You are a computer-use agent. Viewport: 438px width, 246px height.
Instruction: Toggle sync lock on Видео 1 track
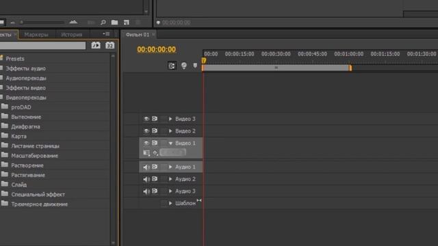pyautogui.click(x=155, y=143)
